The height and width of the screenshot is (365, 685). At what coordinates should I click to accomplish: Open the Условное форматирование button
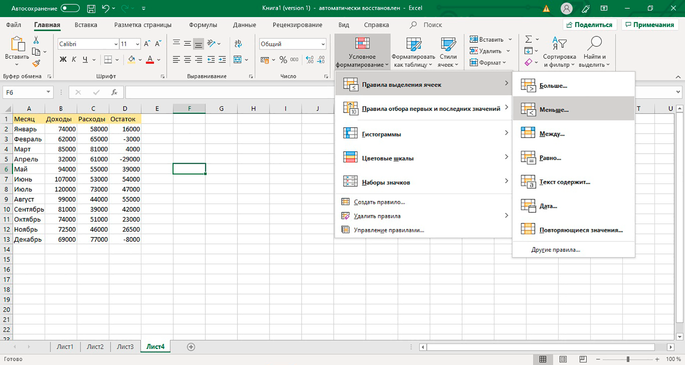click(362, 52)
